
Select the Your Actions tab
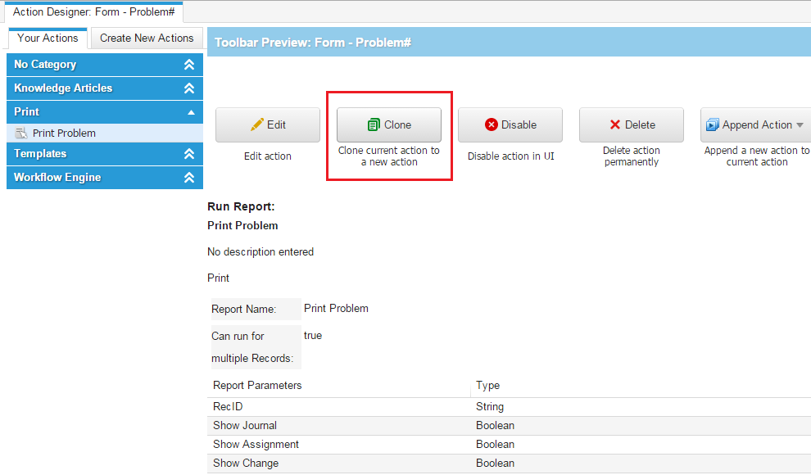pyautogui.click(x=48, y=38)
